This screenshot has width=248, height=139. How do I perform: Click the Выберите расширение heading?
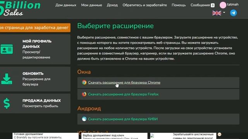click(x=115, y=26)
